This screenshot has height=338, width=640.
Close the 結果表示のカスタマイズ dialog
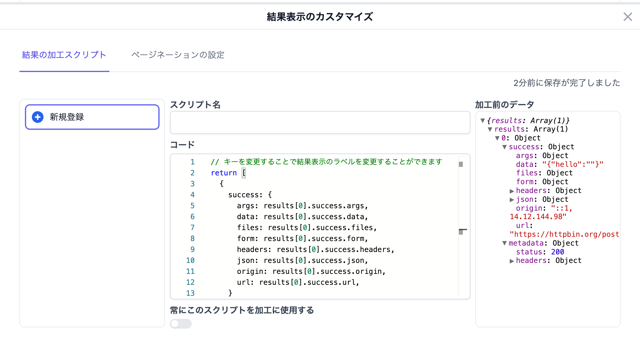(x=628, y=17)
